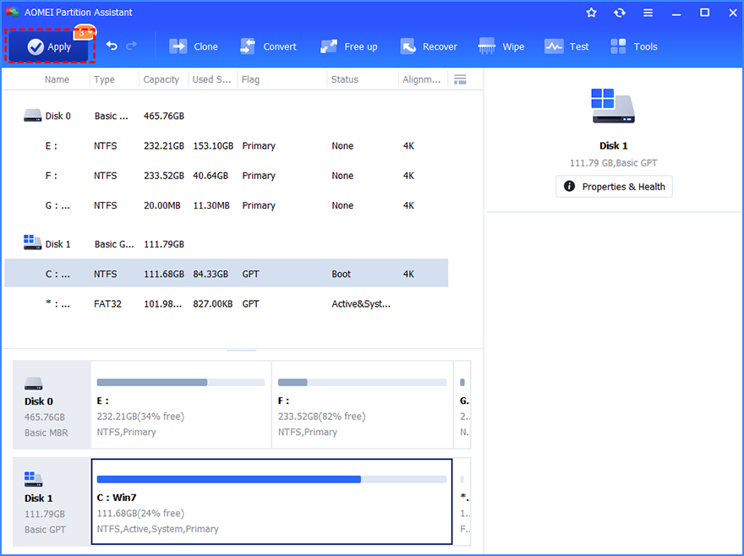Viewport: 744px width, 556px height.
Task: Click C: Win7 usage bar
Action: point(272,479)
